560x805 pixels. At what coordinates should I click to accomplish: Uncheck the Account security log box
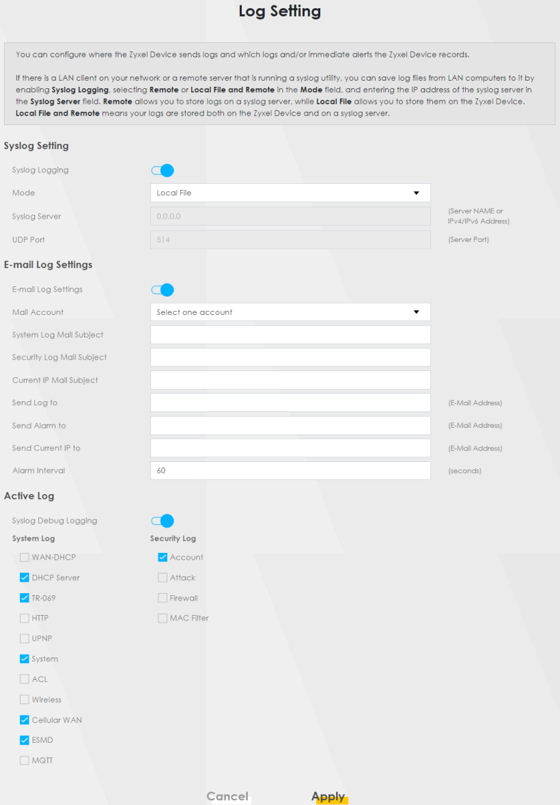pyautogui.click(x=163, y=558)
